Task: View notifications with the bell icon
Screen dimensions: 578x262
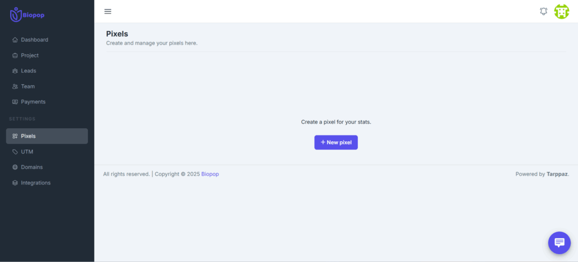Action: click(x=544, y=11)
